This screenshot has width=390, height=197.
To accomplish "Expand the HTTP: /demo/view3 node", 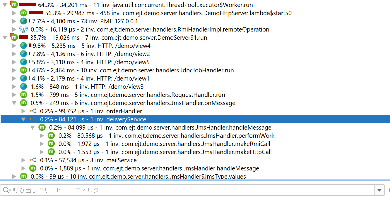I will [x=14, y=87].
